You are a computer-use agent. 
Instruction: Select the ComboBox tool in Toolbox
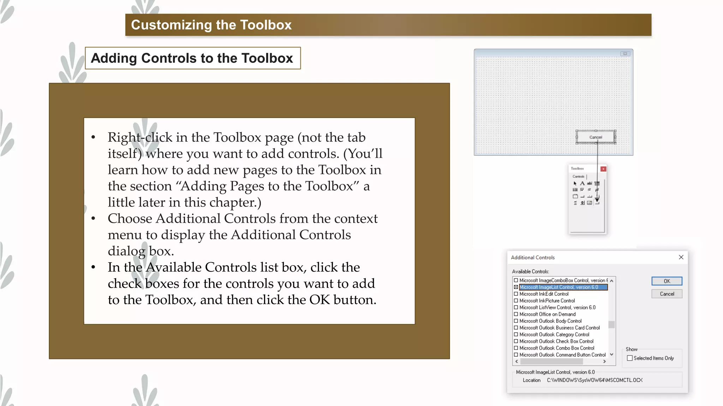(597, 183)
